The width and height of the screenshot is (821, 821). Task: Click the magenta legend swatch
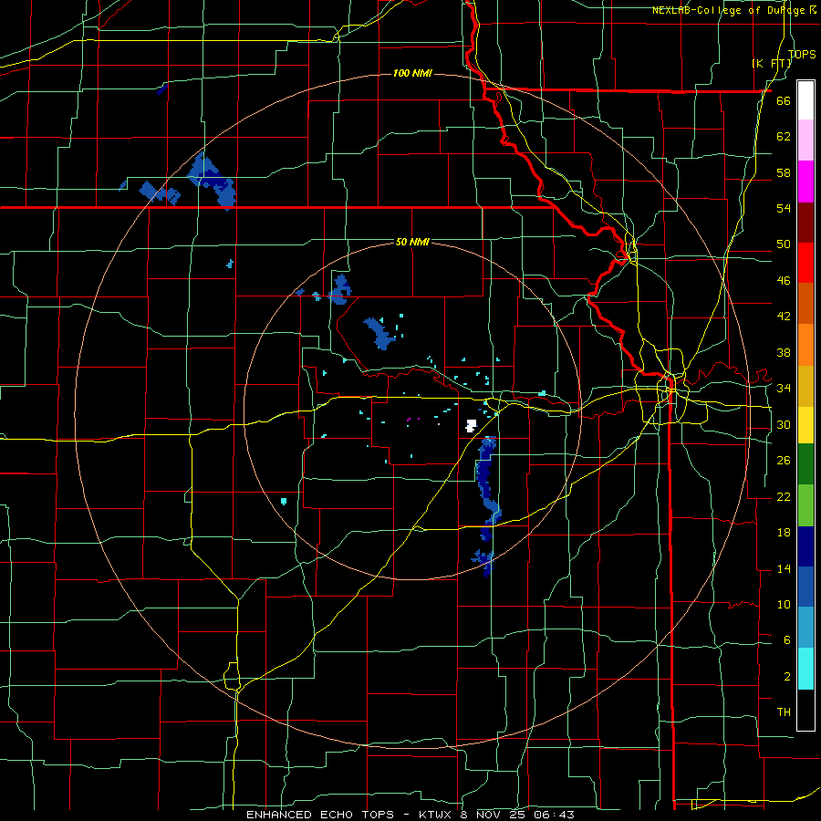point(805,182)
